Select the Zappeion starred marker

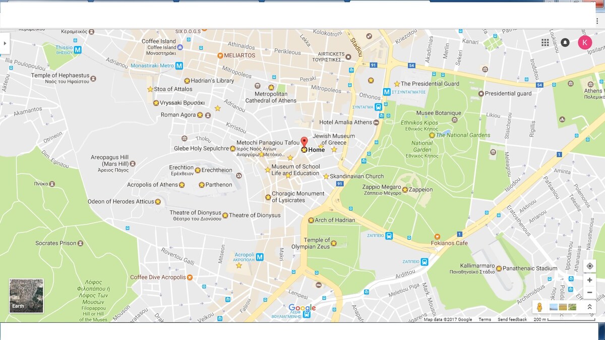[x=405, y=190]
